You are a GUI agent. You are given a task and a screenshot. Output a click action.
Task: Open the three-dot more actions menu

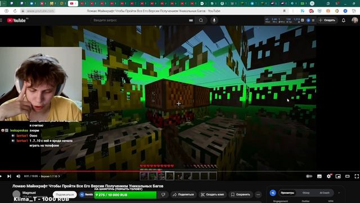pyautogui.click(x=258, y=195)
